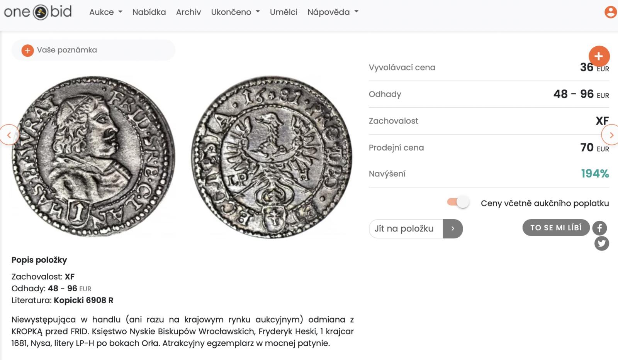Toggle prices including auction fee switch
Viewport: 618px width, 360px height.
tap(458, 202)
